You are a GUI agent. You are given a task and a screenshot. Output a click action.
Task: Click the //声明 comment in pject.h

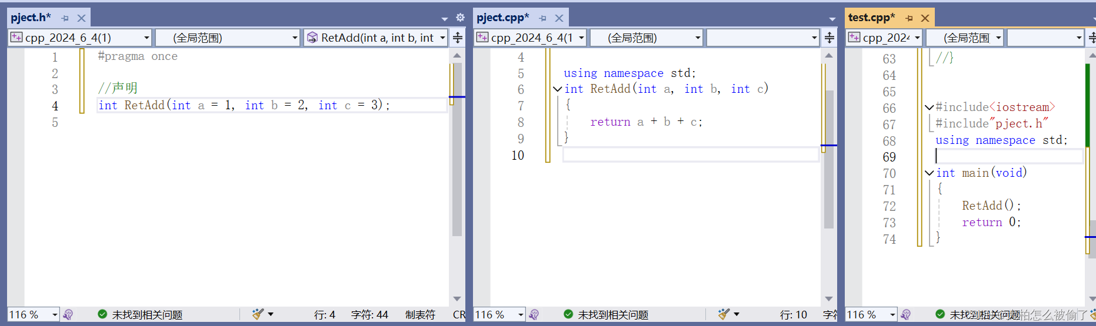pos(118,88)
